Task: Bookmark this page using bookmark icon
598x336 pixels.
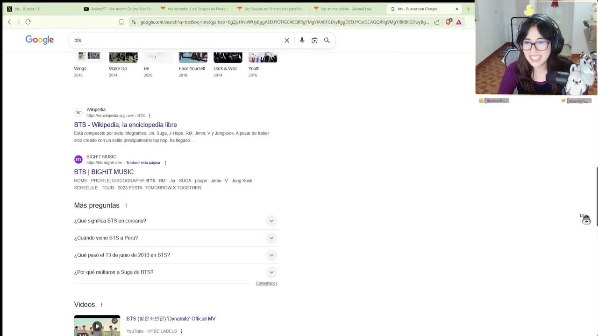Action: [121, 22]
